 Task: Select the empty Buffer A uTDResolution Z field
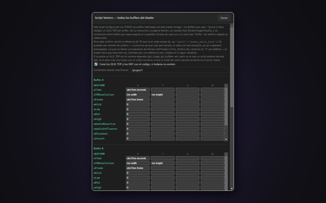(x=187, y=95)
